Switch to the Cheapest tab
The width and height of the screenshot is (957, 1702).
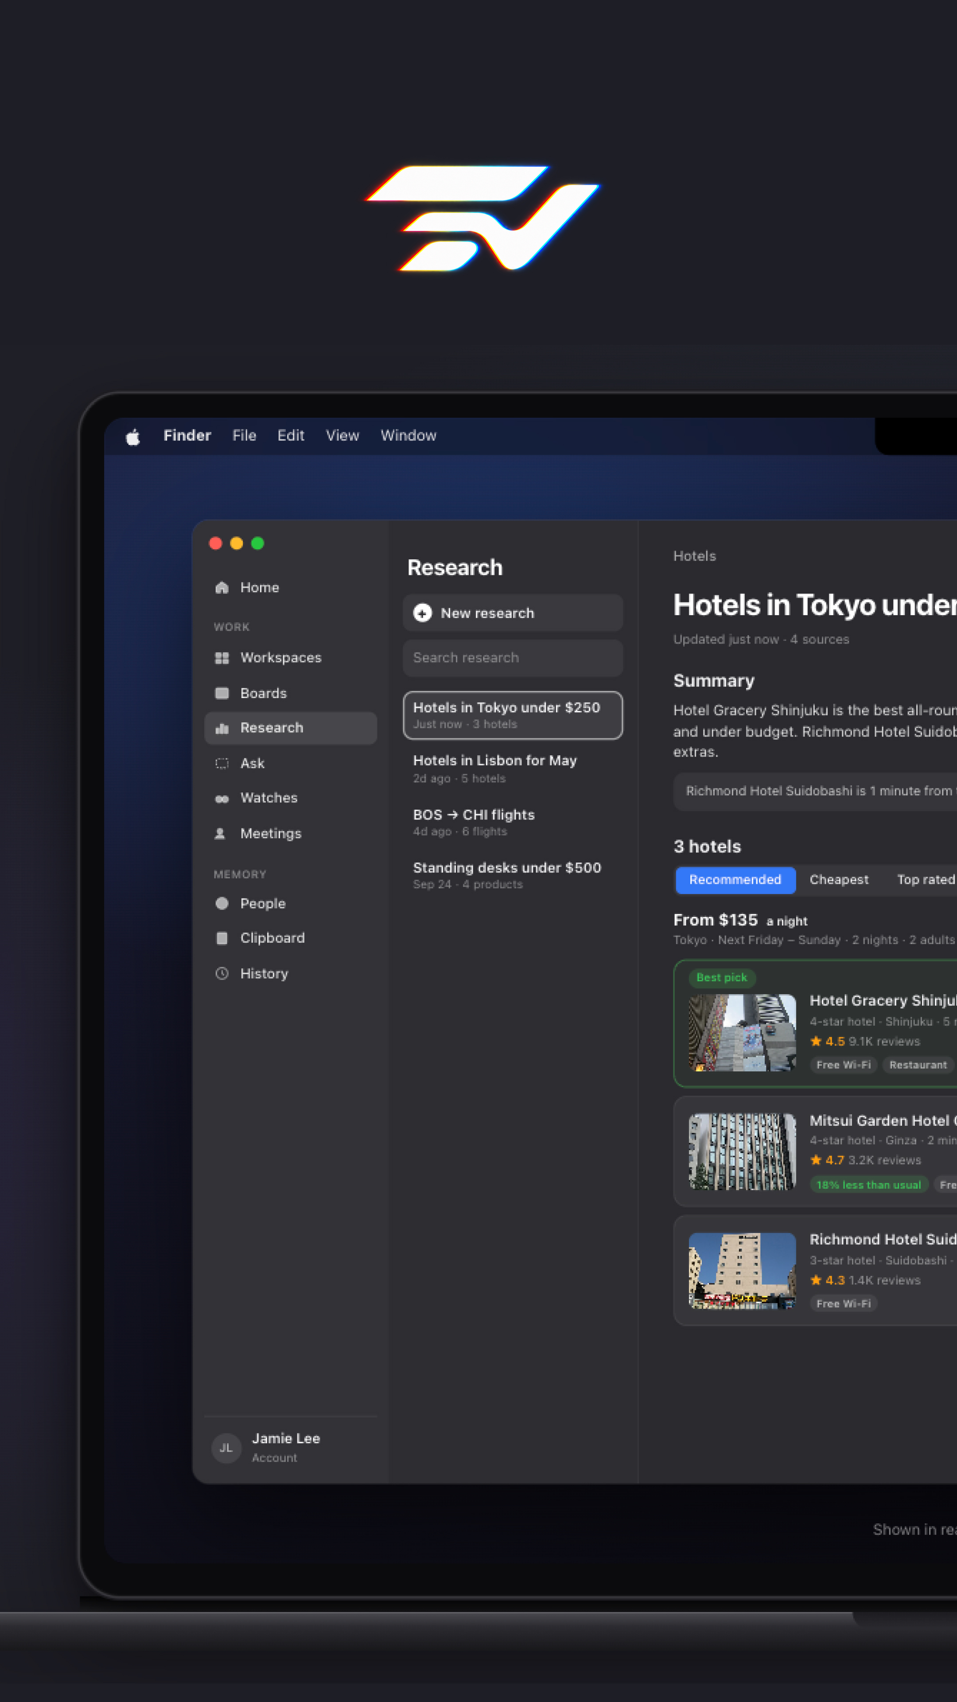pyautogui.click(x=839, y=879)
